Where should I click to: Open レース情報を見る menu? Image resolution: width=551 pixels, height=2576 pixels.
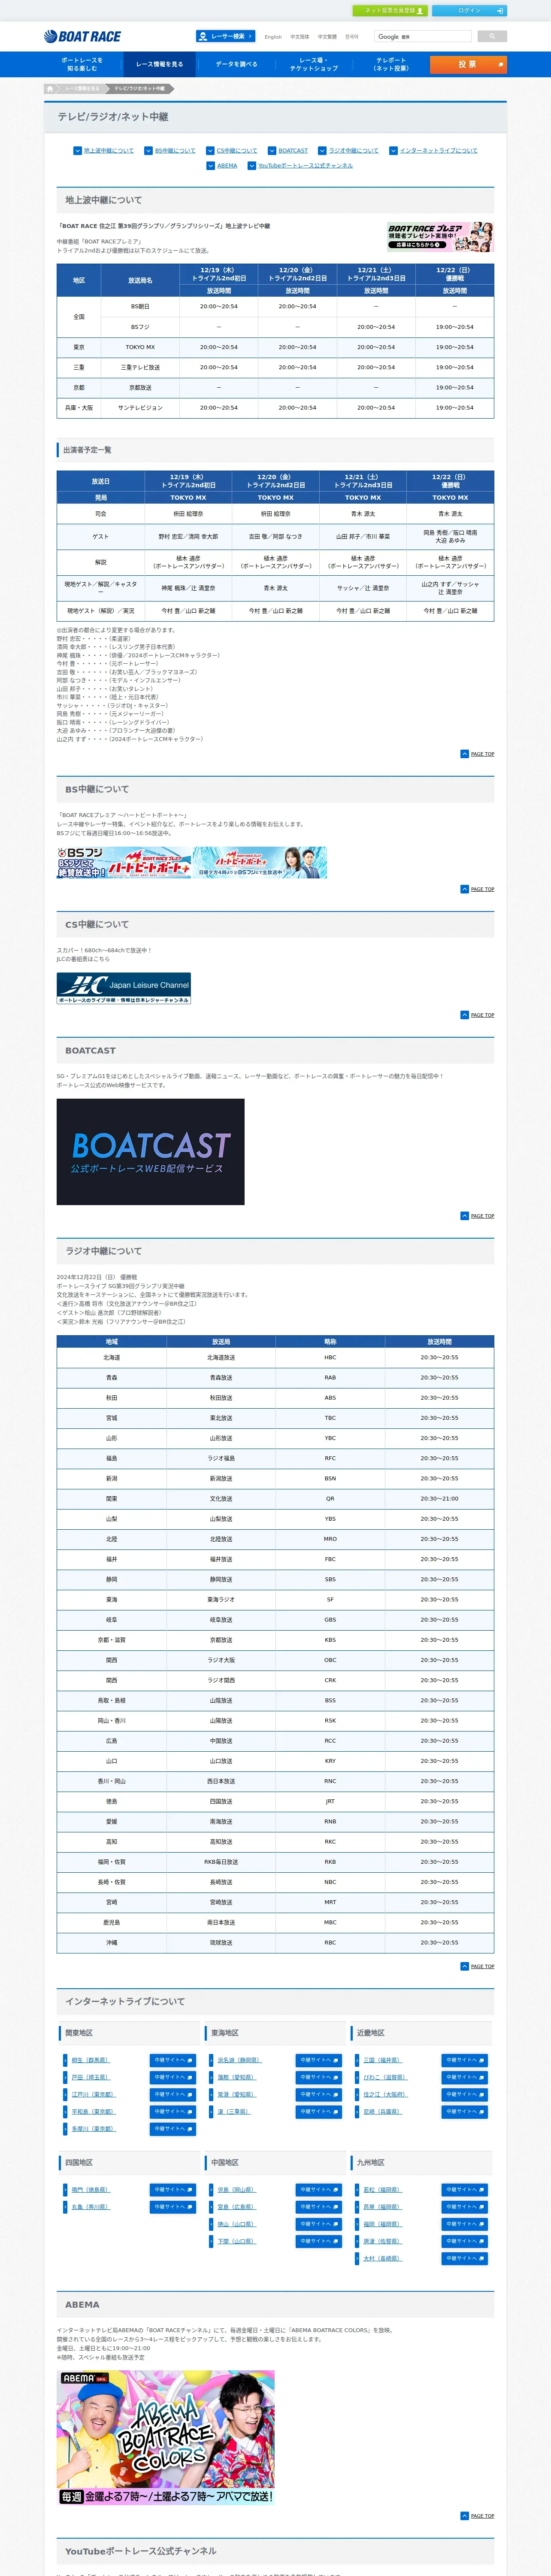pyautogui.click(x=160, y=64)
